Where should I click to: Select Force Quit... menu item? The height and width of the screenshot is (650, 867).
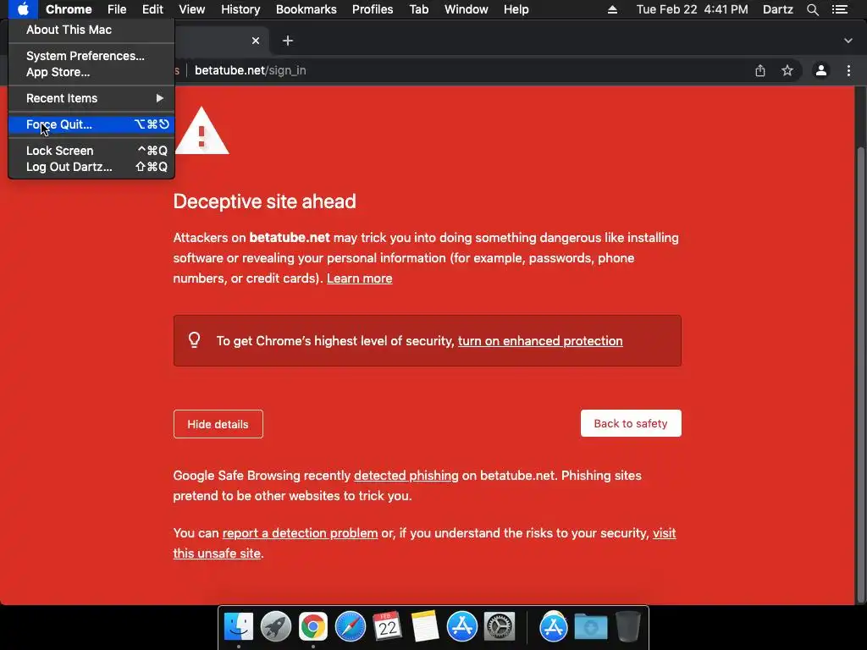[x=91, y=124]
